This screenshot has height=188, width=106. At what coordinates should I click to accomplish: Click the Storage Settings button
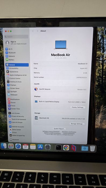(x=77, y=124)
